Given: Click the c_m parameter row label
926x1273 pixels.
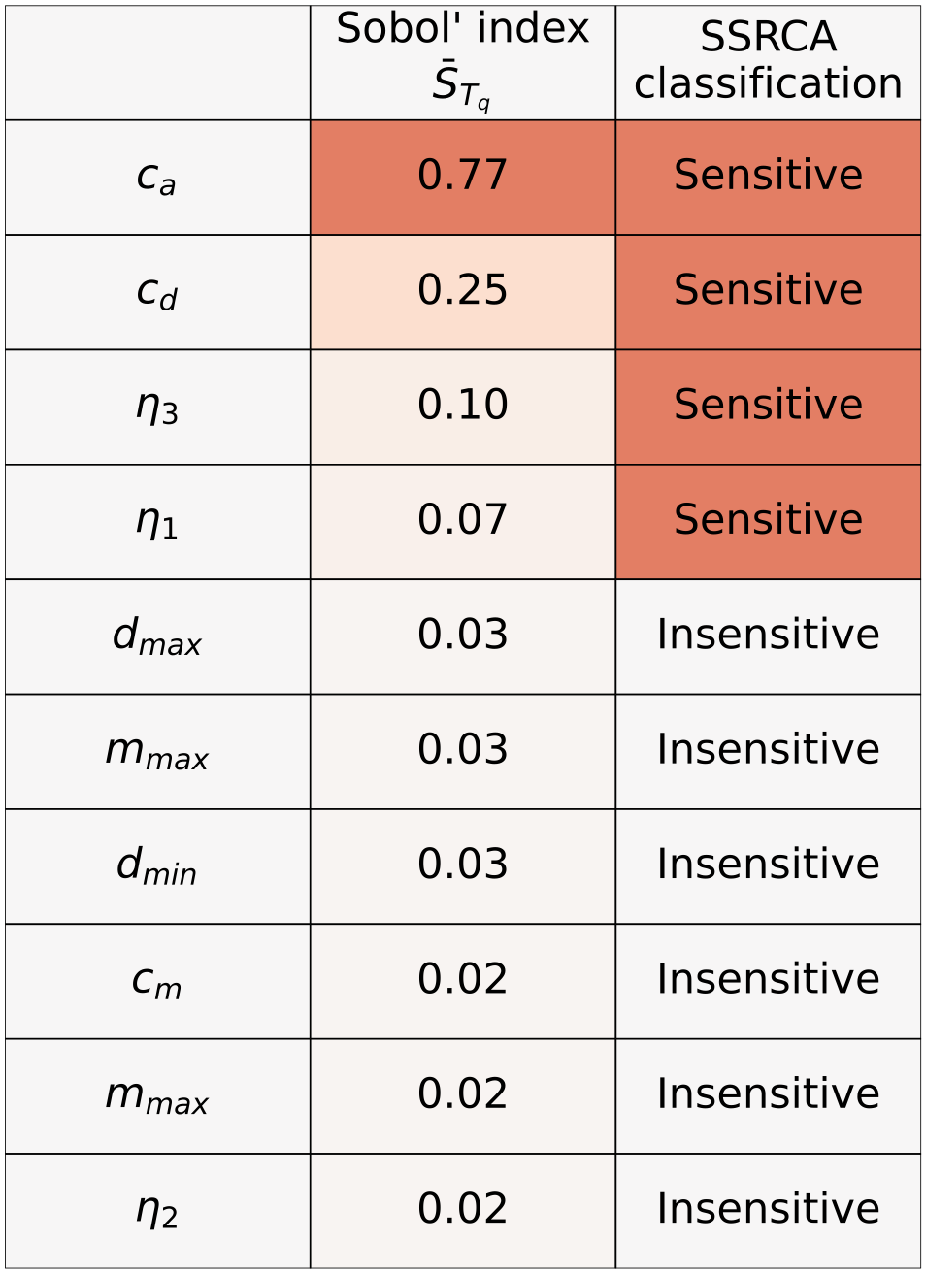Looking at the screenshot, I should pos(157,981).
